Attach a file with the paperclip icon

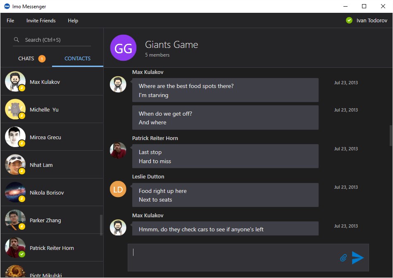(343, 258)
